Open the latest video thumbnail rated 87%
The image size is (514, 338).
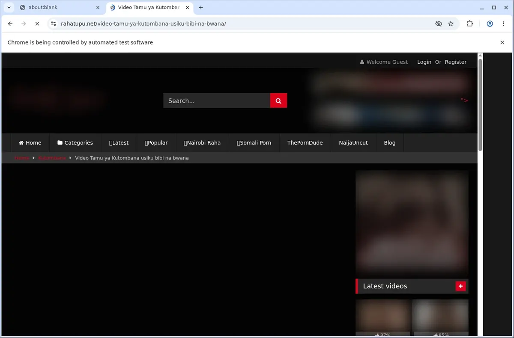[x=383, y=317]
